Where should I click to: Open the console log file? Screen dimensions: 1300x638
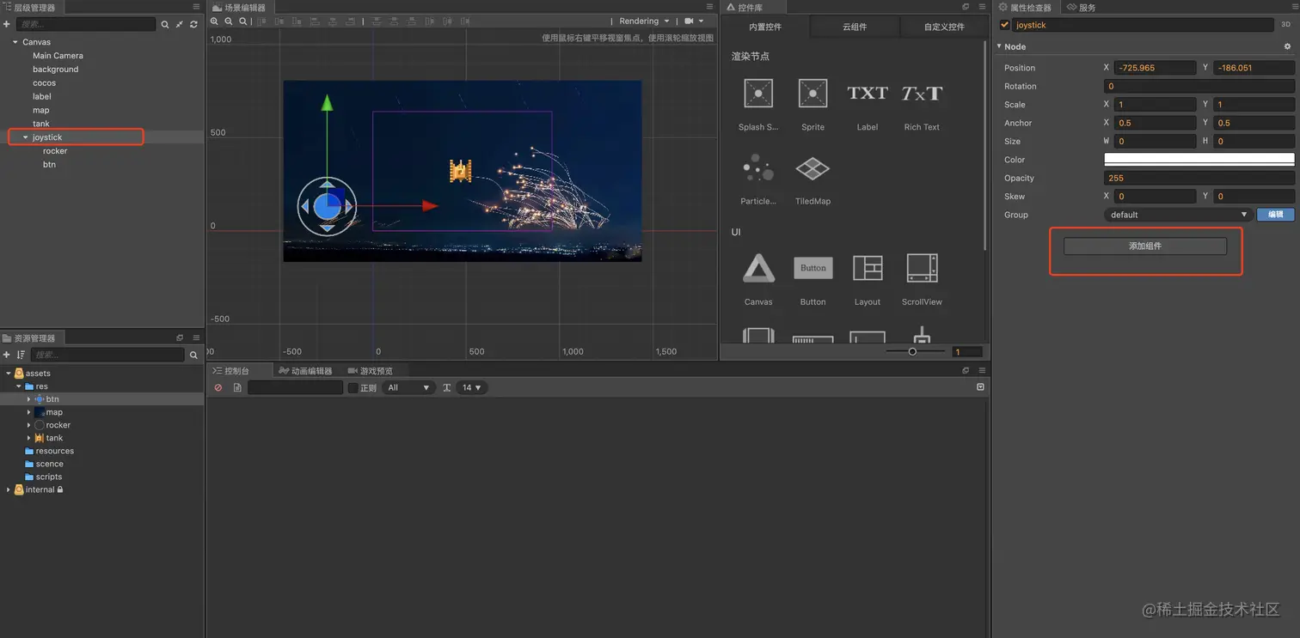[x=237, y=388]
